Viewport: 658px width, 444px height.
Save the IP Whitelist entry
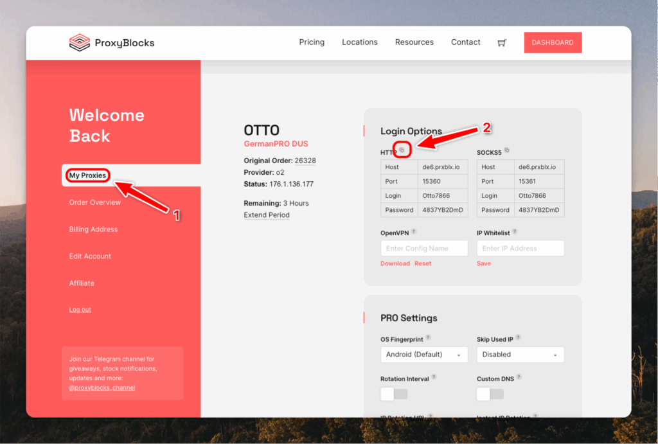pos(483,263)
